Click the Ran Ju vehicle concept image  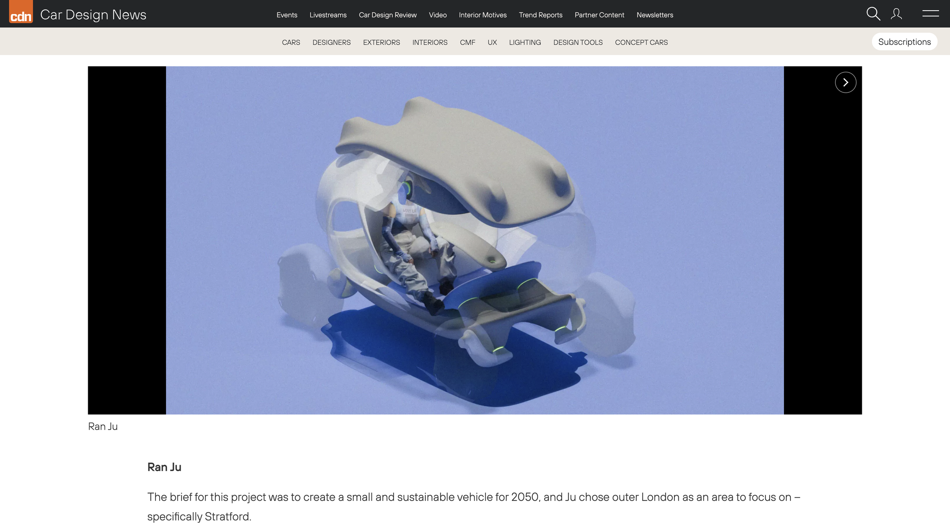474,240
